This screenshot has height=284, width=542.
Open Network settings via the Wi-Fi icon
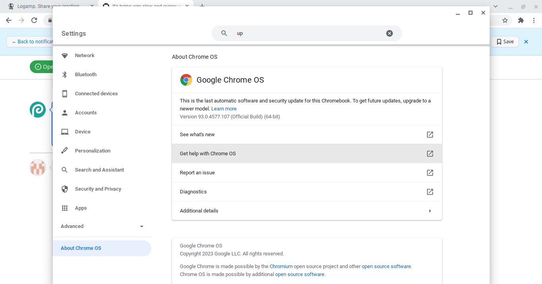pos(64,56)
